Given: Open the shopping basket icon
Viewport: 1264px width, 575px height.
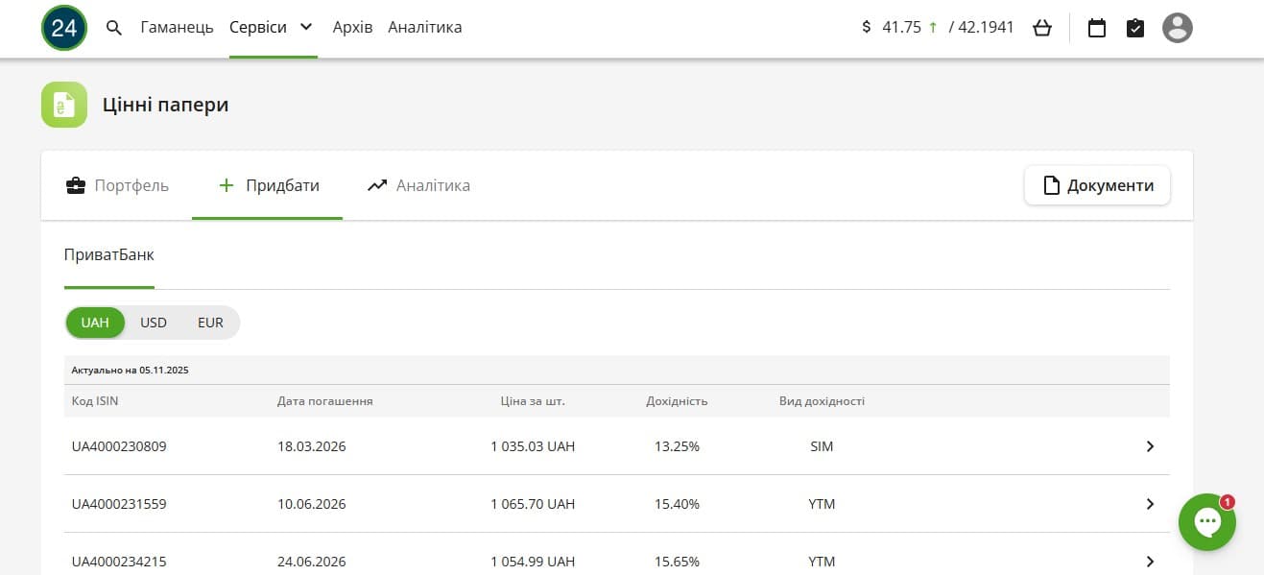Looking at the screenshot, I should (1042, 28).
